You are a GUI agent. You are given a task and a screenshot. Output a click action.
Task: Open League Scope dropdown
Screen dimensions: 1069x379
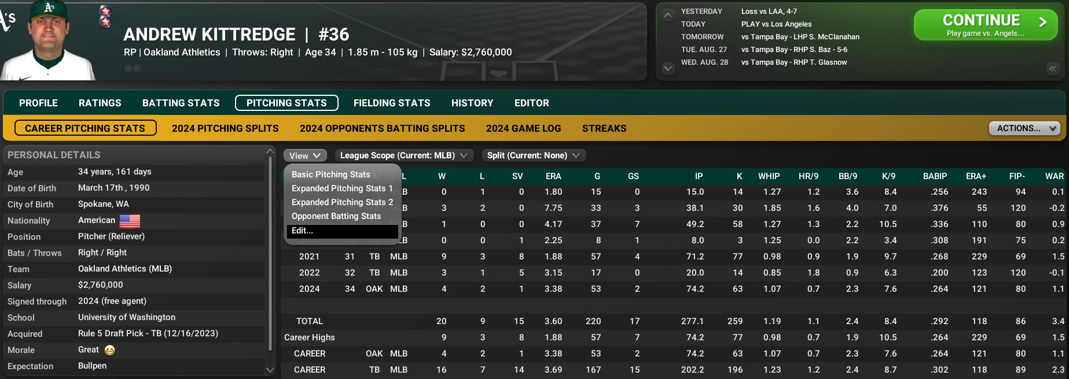point(404,155)
